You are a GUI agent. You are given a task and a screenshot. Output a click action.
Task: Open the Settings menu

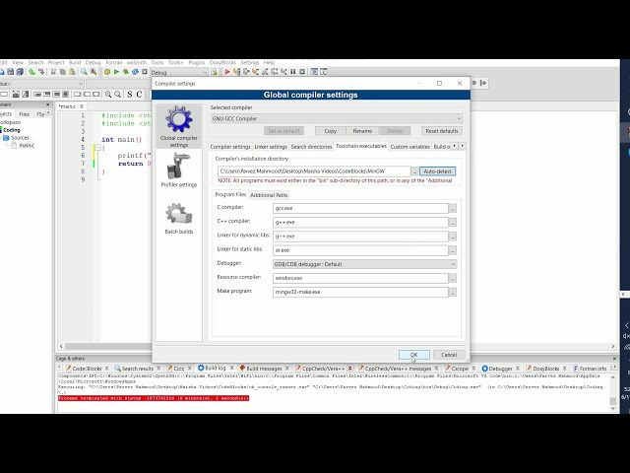pos(249,63)
